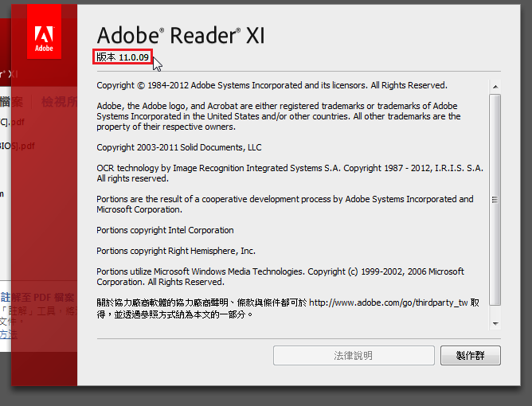Open the 檔案 menu behind the dialog
Screen dimensions: 532x406
point(11,101)
